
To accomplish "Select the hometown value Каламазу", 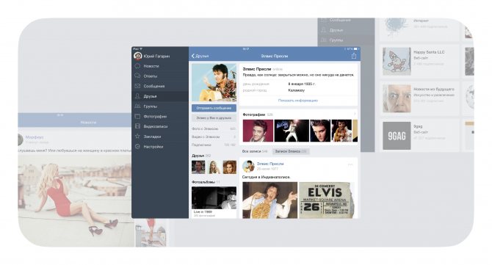I will point(296,90).
